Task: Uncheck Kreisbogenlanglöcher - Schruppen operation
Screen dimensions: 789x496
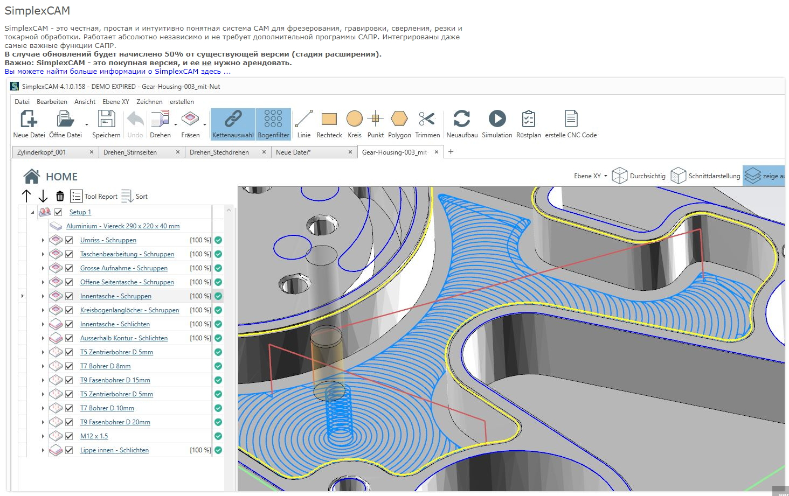Action: point(69,310)
